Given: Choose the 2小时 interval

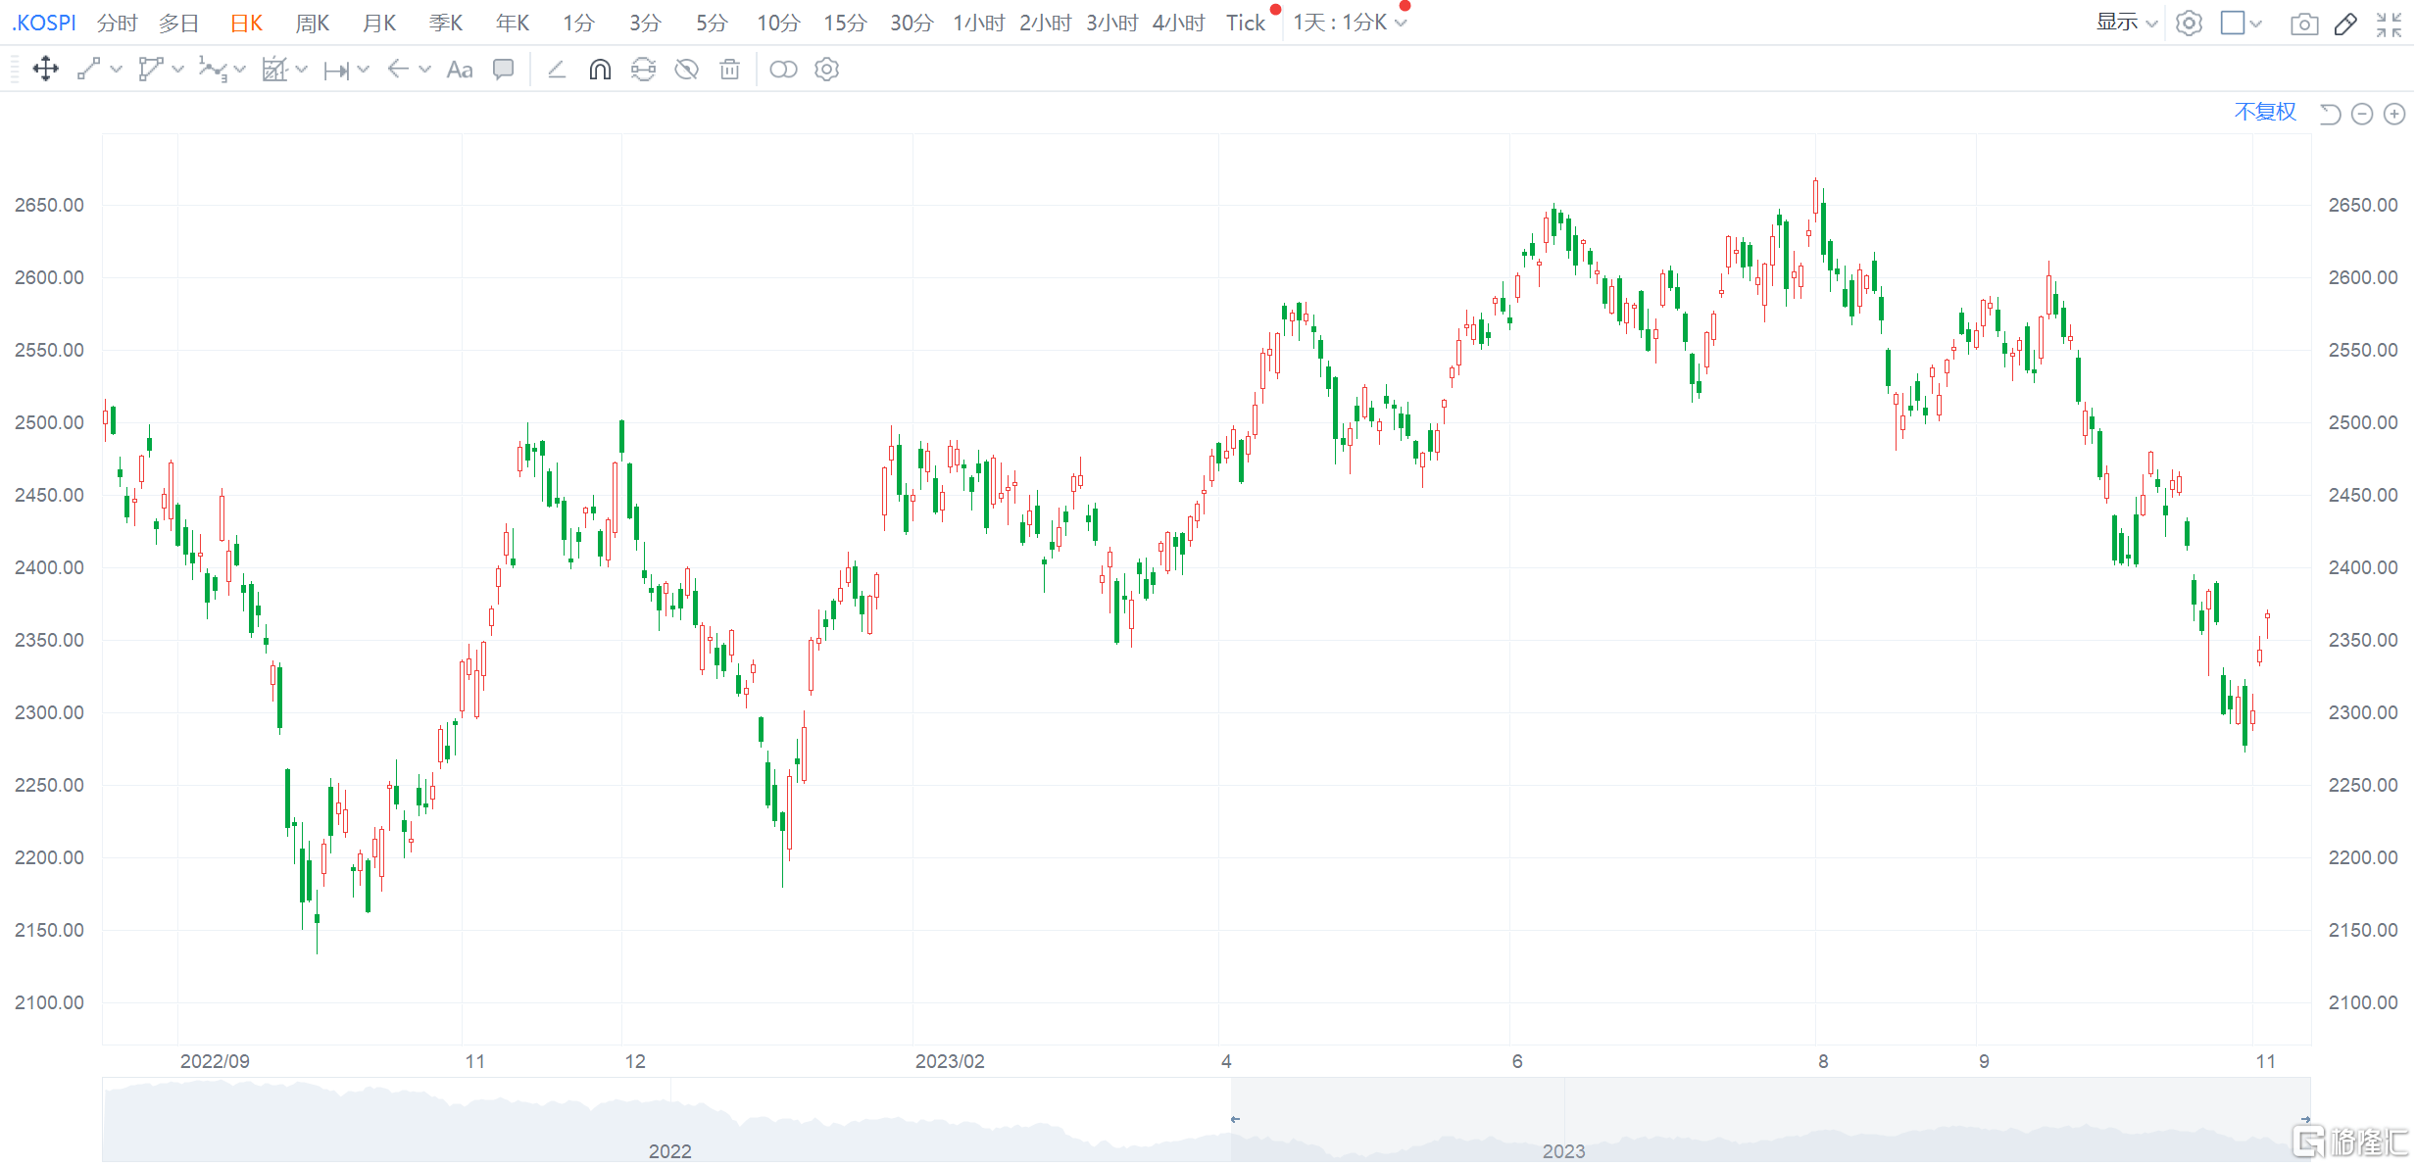Looking at the screenshot, I should (1046, 23).
